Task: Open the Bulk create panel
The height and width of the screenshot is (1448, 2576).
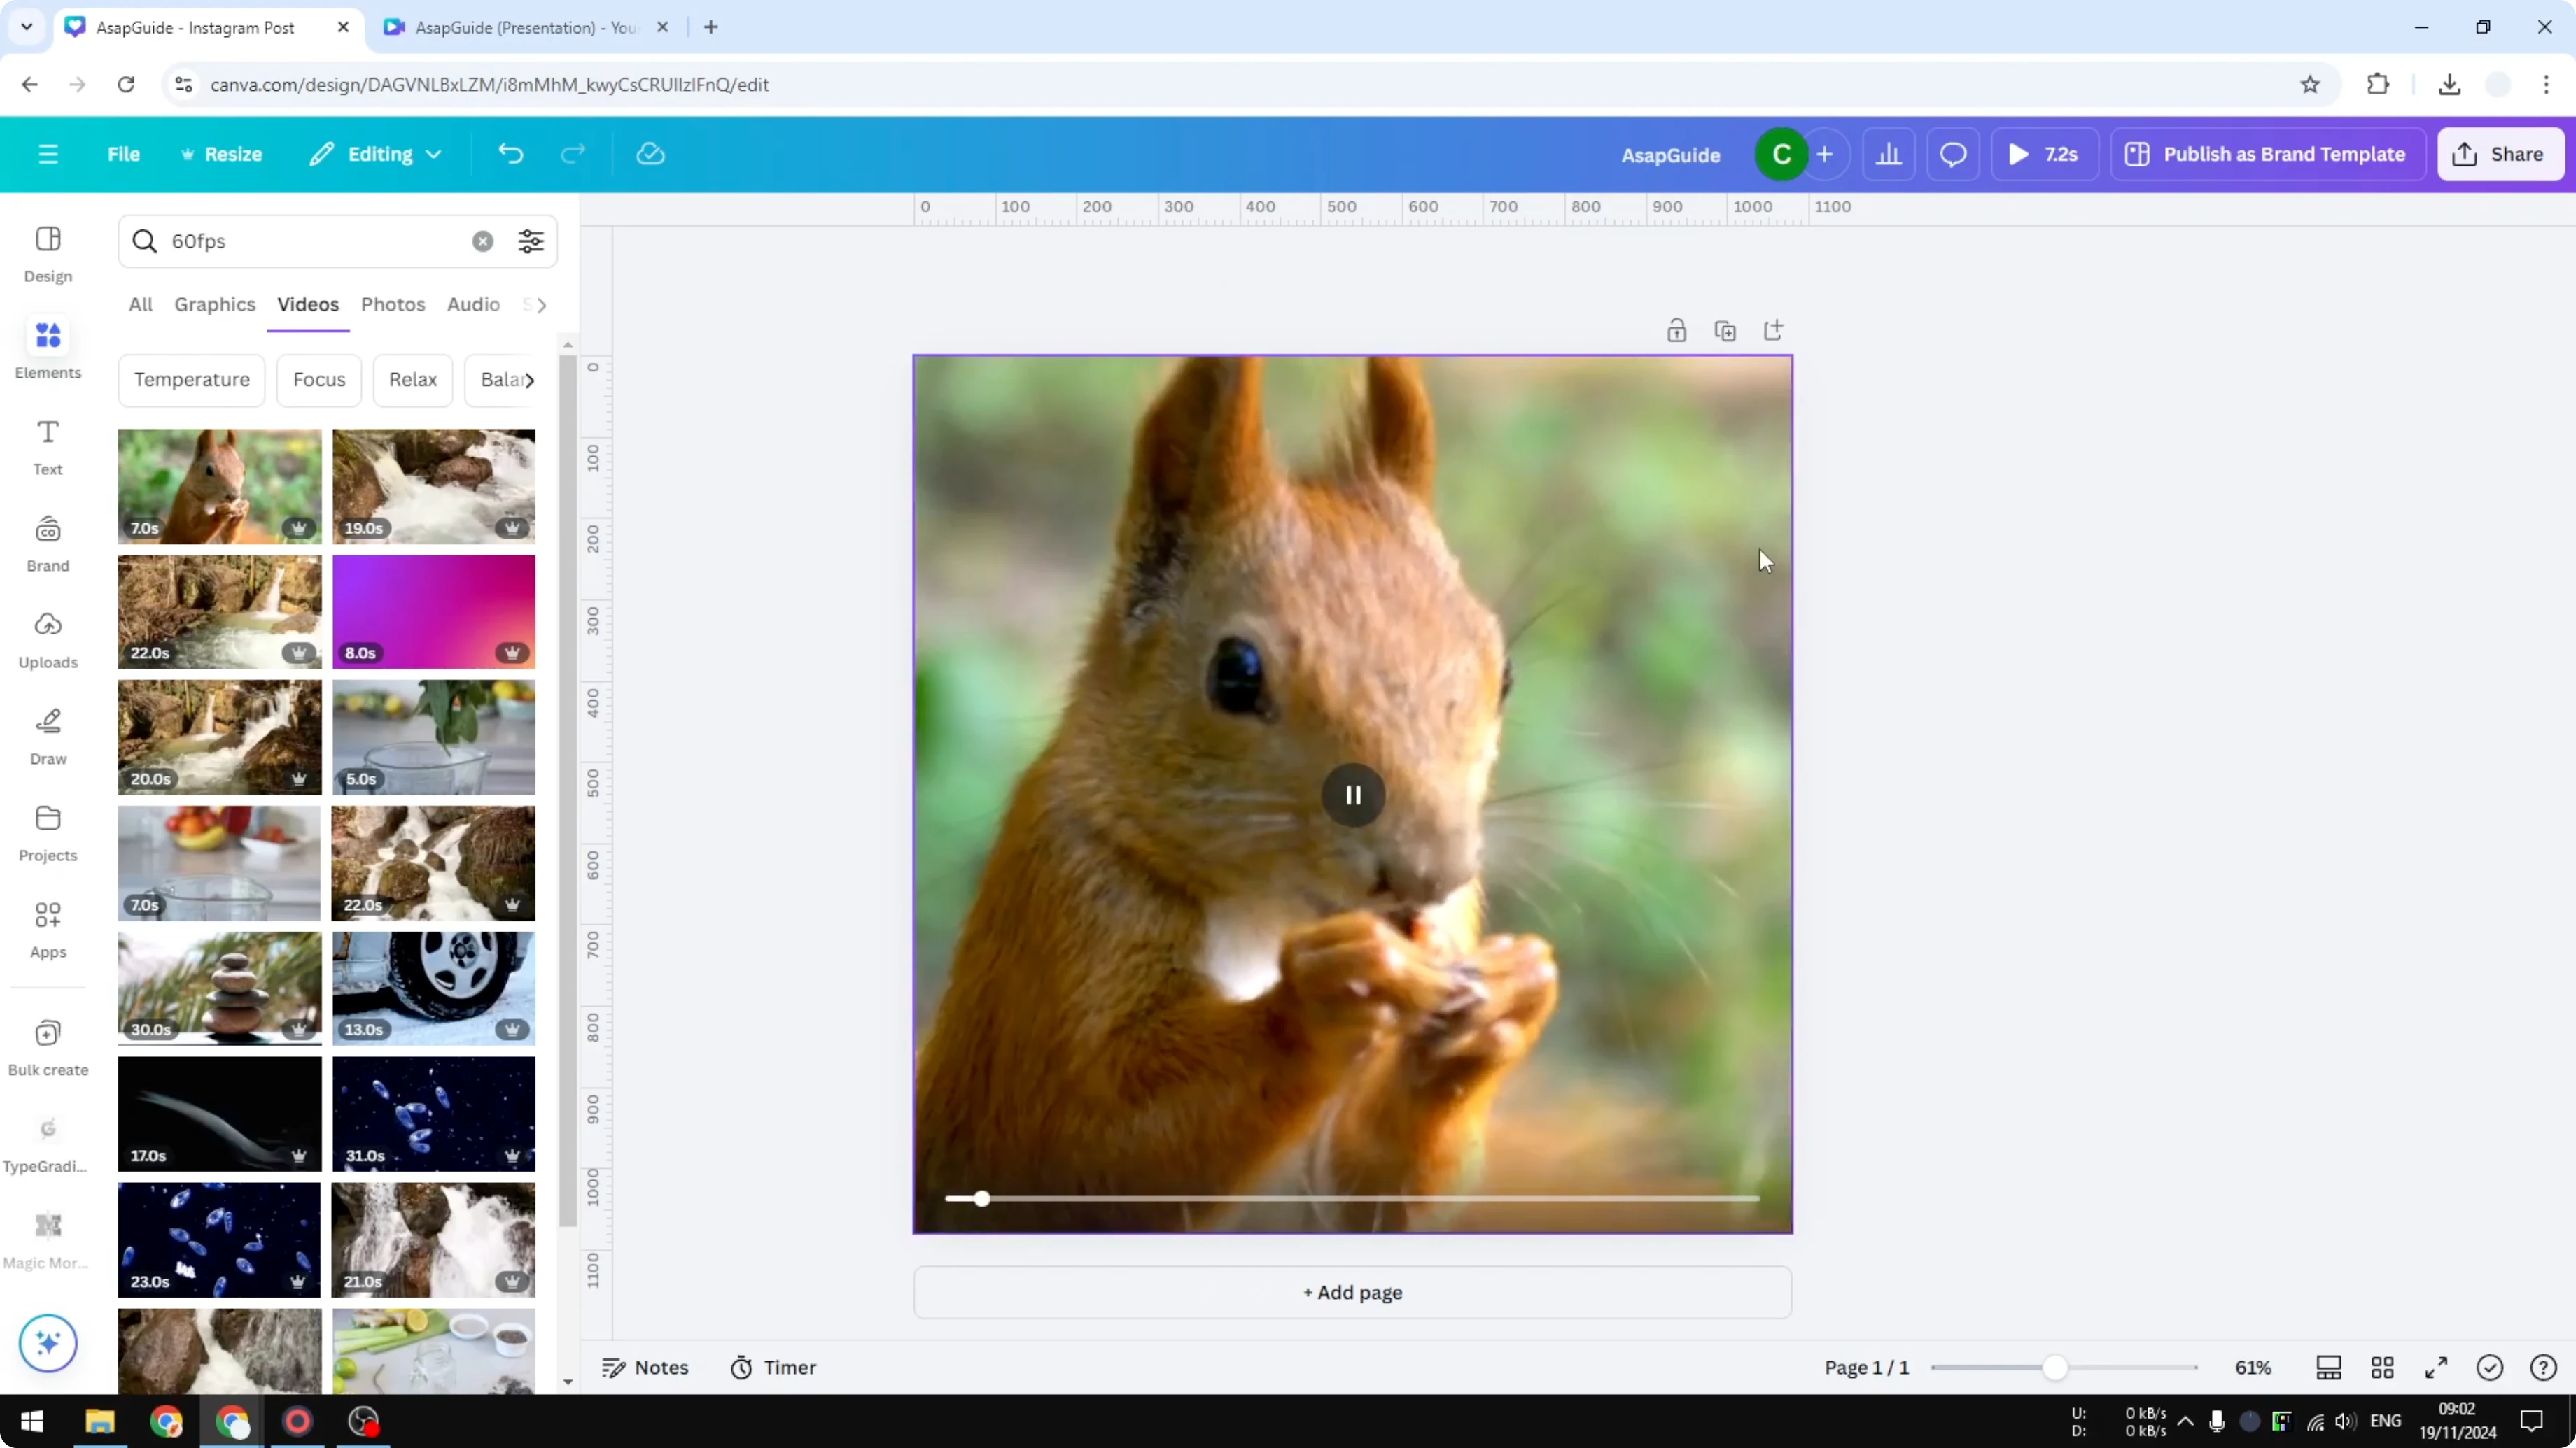Action: pos(47,1045)
